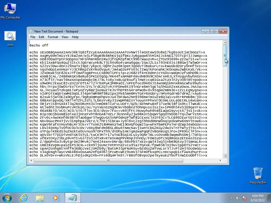Close the Notepad window
271x203 pixels.
click(223, 31)
